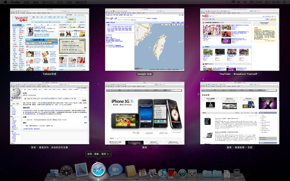This screenshot has height=181, width=290.
Task: Open Finder from the Dock
Action: tap(54, 173)
